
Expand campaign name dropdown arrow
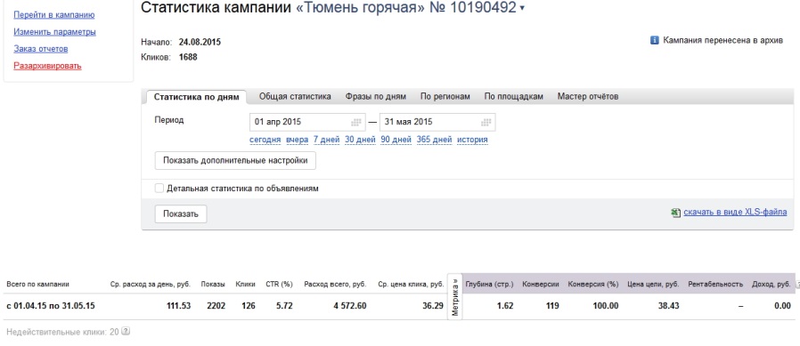[522, 9]
